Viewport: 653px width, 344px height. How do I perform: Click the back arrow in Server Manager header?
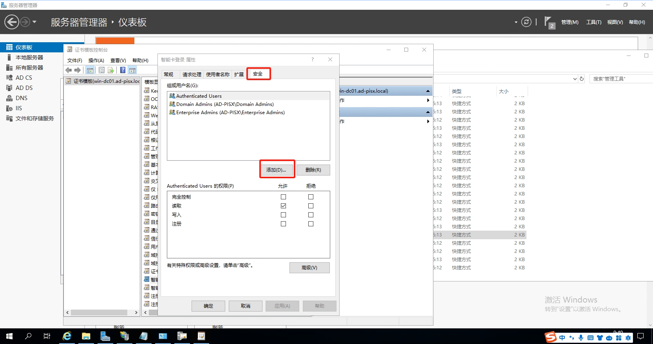12,22
